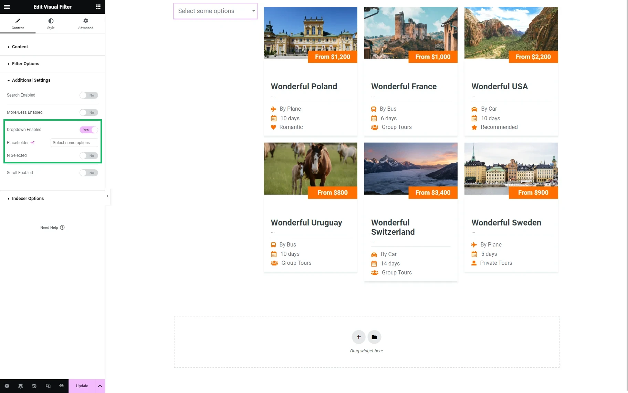Open the Wonderful Switzerland title link
Viewport: 628px width, 393px height.
point(393,227)
